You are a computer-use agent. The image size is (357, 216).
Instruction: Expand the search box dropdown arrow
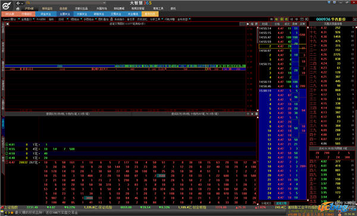click(104, 3)
